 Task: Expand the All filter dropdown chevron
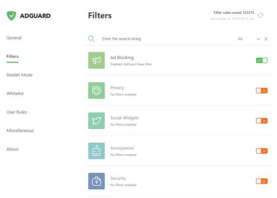coord(258,39)
